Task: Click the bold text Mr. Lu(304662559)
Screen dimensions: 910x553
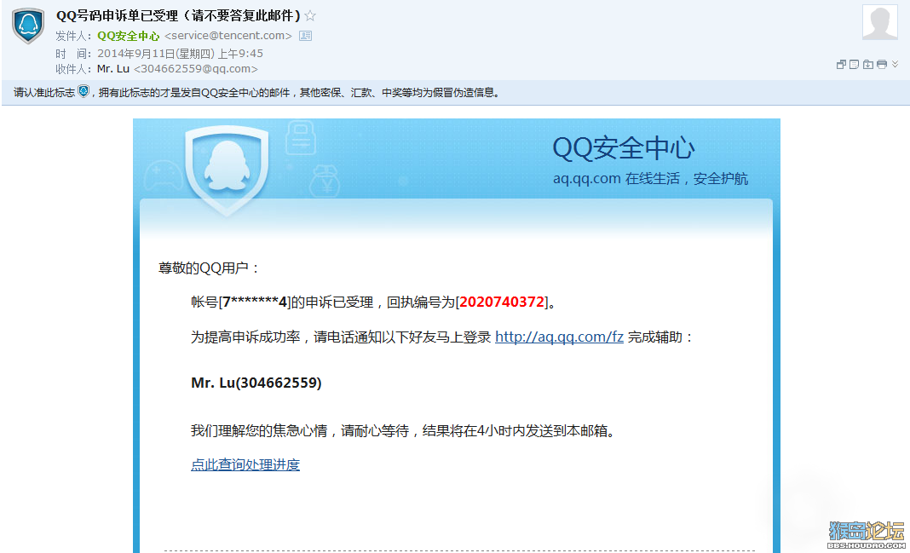Action: (256, 383)
